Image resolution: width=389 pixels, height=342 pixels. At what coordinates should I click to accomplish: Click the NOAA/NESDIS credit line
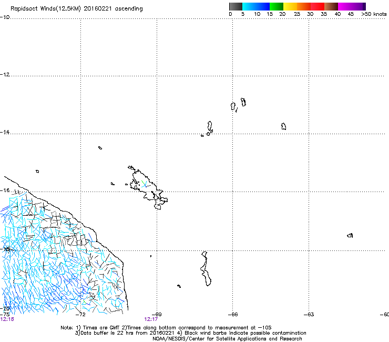pyautogui.click(x=227, y=339)
